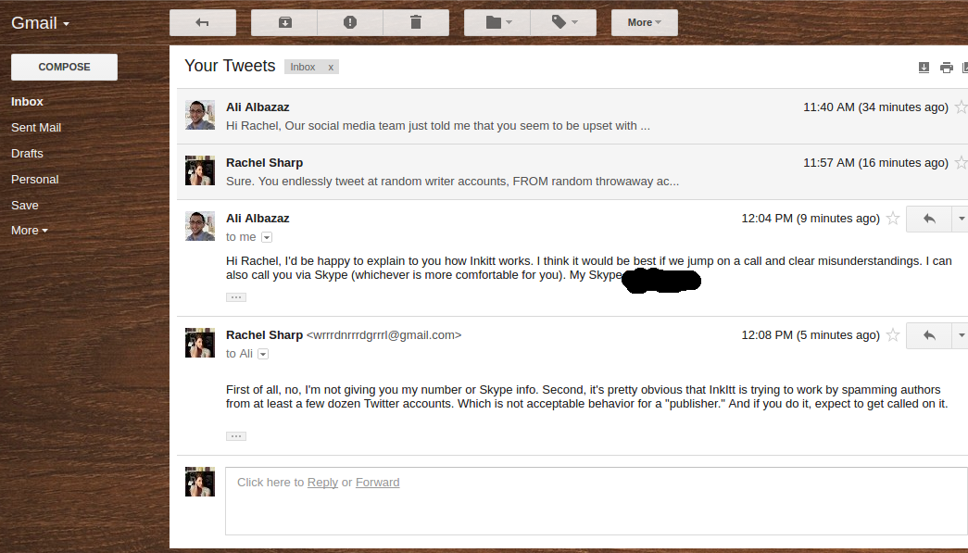Star Rachel Sharp's 11:57 AM message
The height and width of the screenshot is (553, 968).
(961, 162)
